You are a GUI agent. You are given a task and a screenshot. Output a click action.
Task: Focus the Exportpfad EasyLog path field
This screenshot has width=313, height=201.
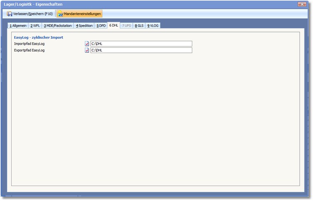[x=141, y=50]
